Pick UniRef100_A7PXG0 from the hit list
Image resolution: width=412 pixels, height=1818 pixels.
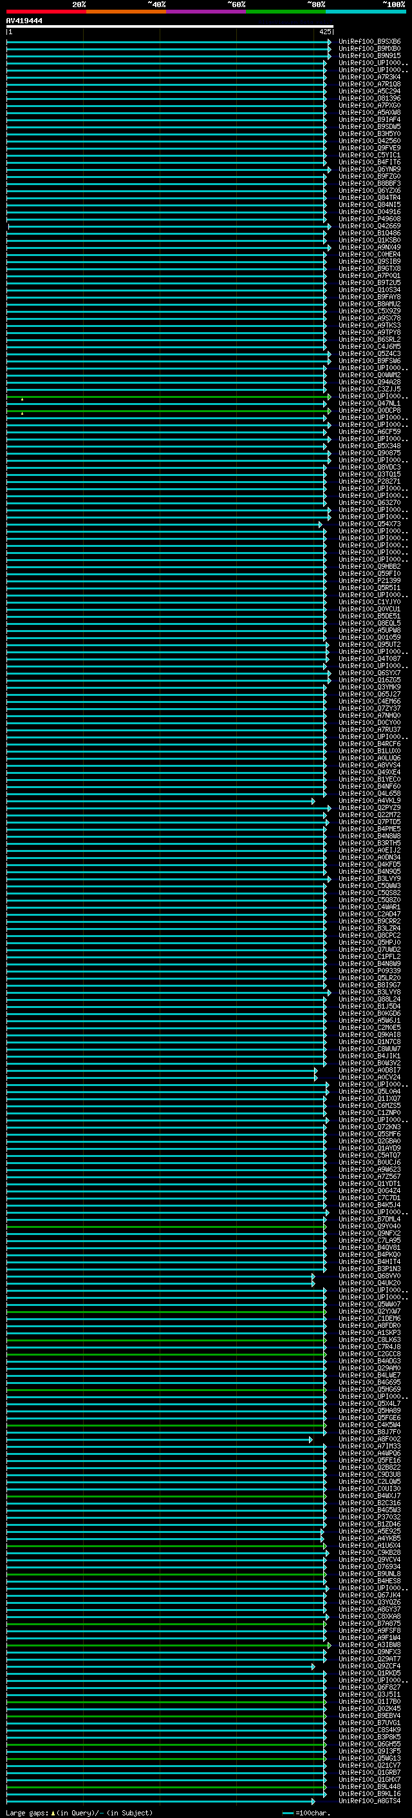370,105
